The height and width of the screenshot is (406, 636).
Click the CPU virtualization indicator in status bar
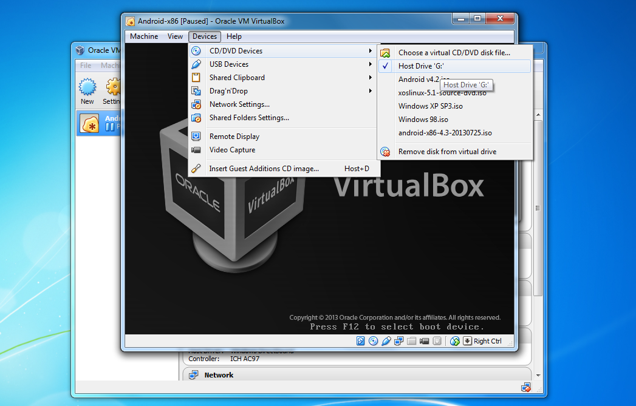pos(437,341)
